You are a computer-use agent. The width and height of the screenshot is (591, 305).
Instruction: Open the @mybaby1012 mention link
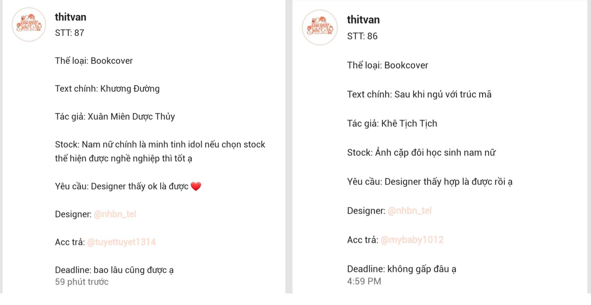click(x=412, y=240)
